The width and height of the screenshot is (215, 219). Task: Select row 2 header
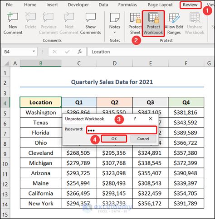[x=5, y=83]
